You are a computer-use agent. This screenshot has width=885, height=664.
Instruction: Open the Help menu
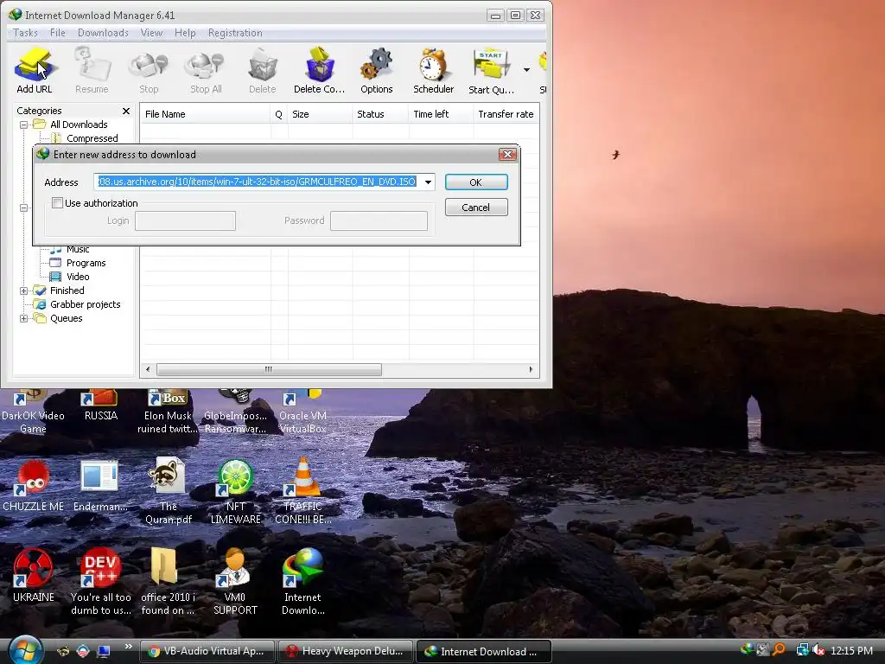(x=185, y=33)
